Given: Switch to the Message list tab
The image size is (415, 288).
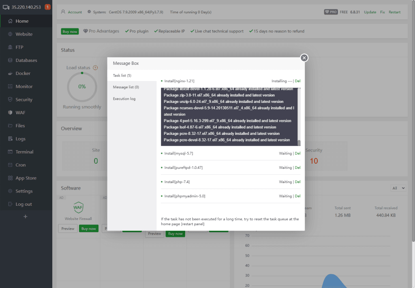Looking at the screenshot, I should tap(126, 87).
